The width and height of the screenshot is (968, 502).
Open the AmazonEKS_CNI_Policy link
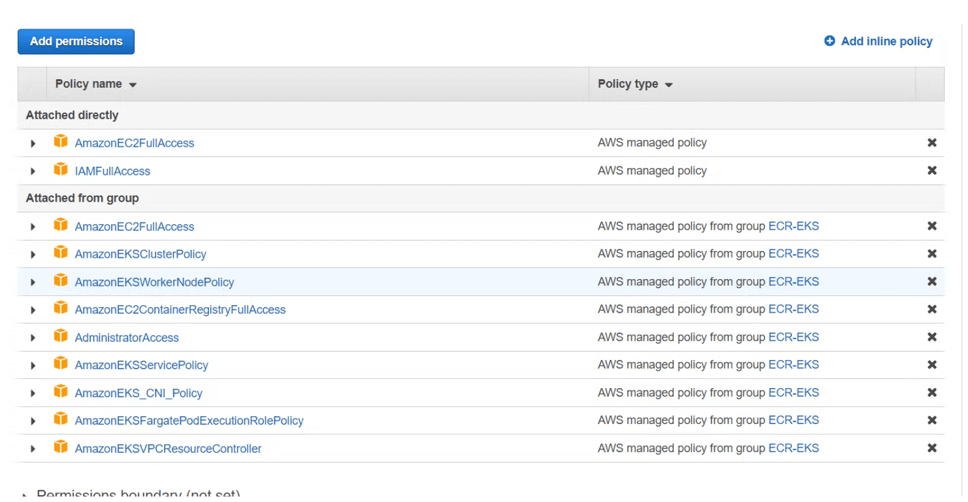[139, 393]
